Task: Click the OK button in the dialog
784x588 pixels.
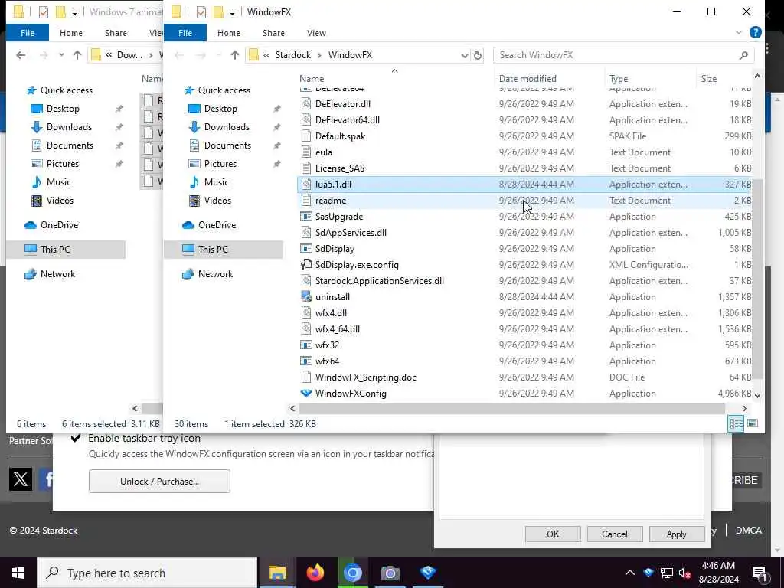Action: (553, 534)
